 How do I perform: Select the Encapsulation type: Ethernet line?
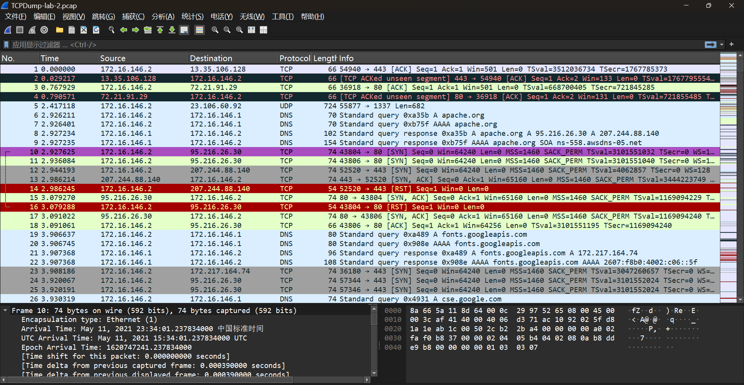click(x=89, y=320)
